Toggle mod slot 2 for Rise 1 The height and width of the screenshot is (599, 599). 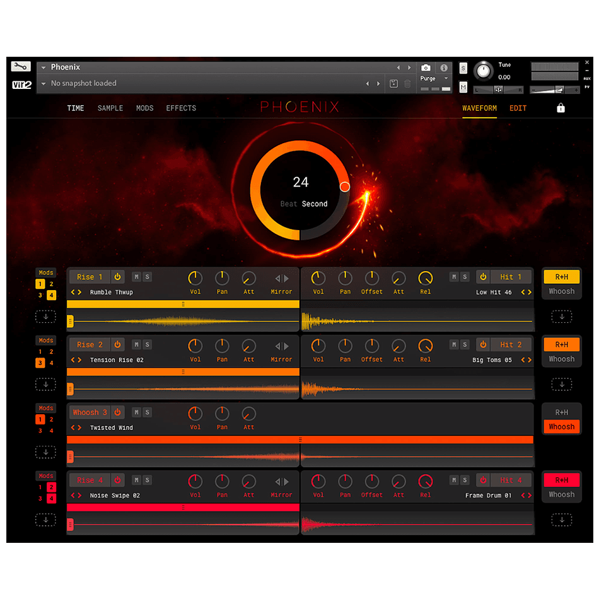coord(51,284)
